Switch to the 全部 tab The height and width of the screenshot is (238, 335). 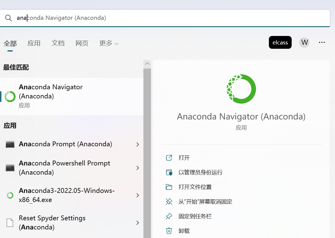pos(10,43)
